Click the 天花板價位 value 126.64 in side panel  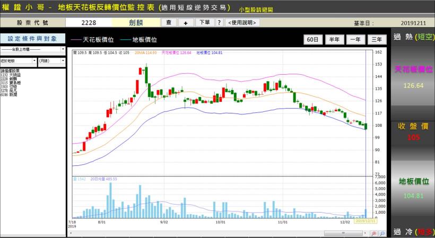coord(413,86)
